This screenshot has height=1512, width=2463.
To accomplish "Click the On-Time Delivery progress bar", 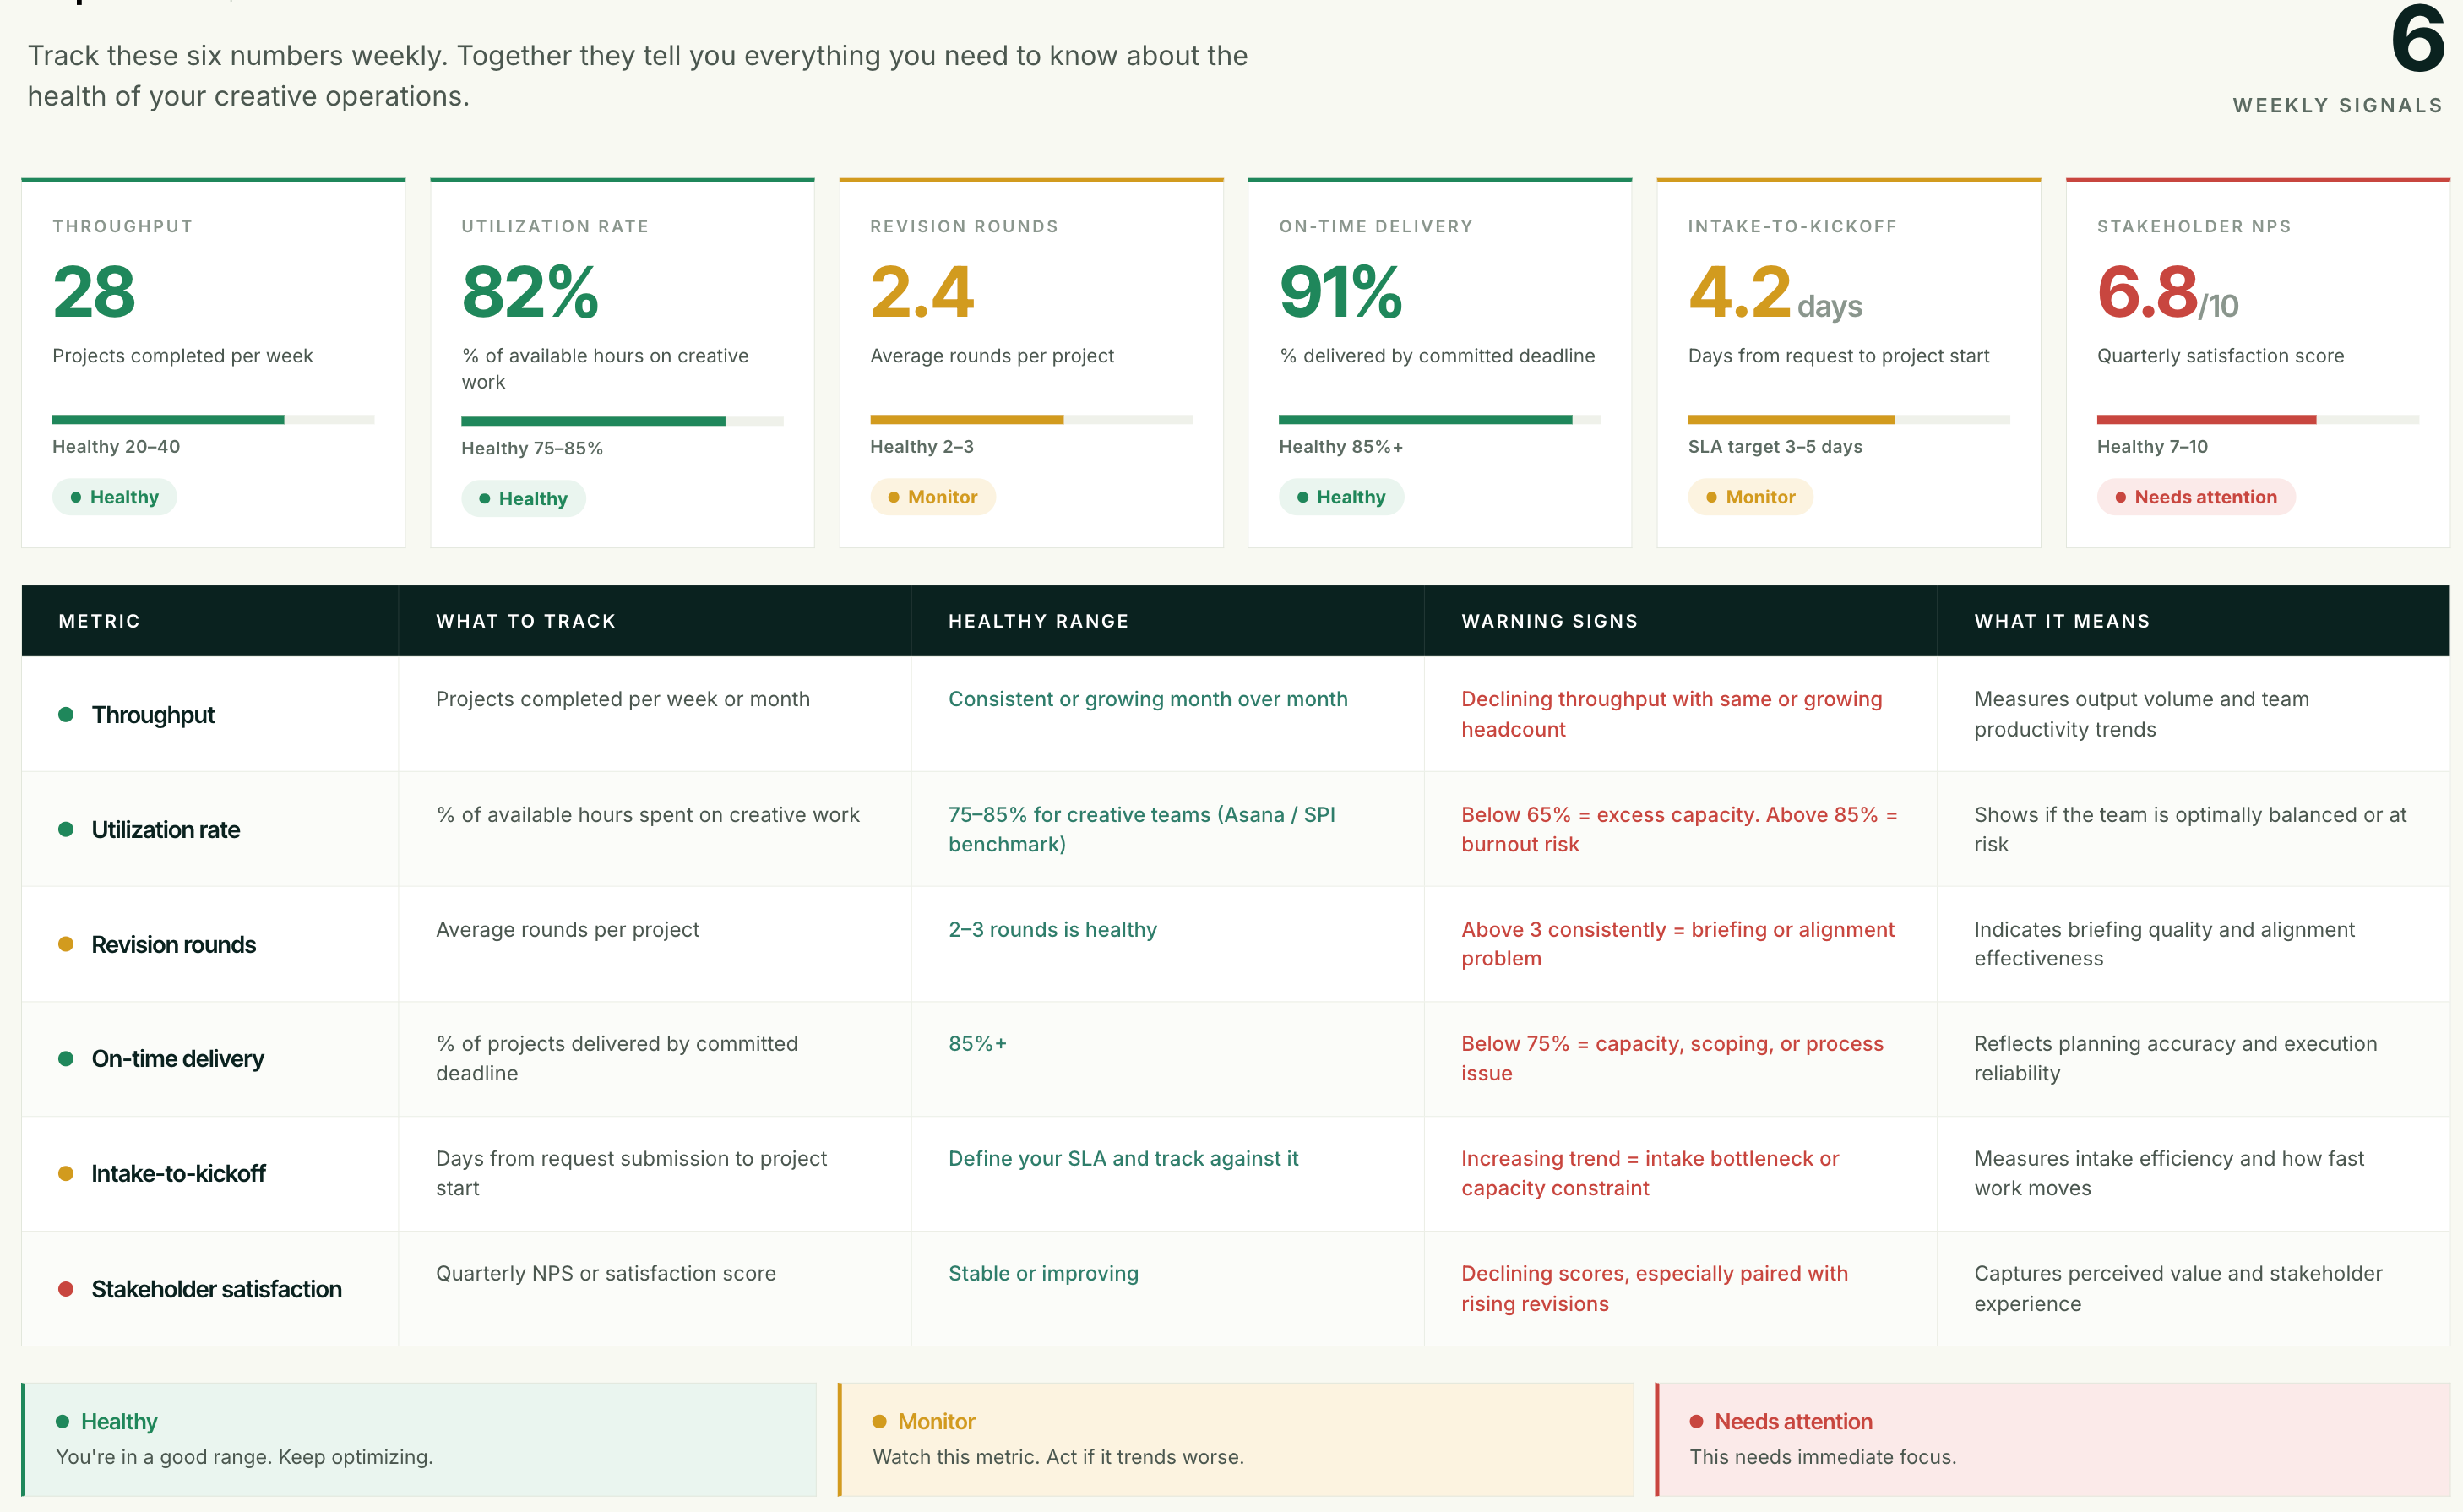I will click(1440, 419).
